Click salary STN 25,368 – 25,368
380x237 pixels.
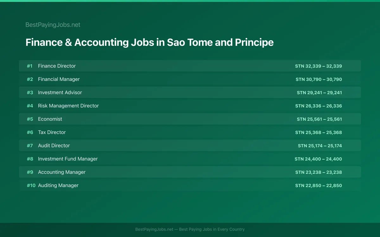[x=319, y=132]
